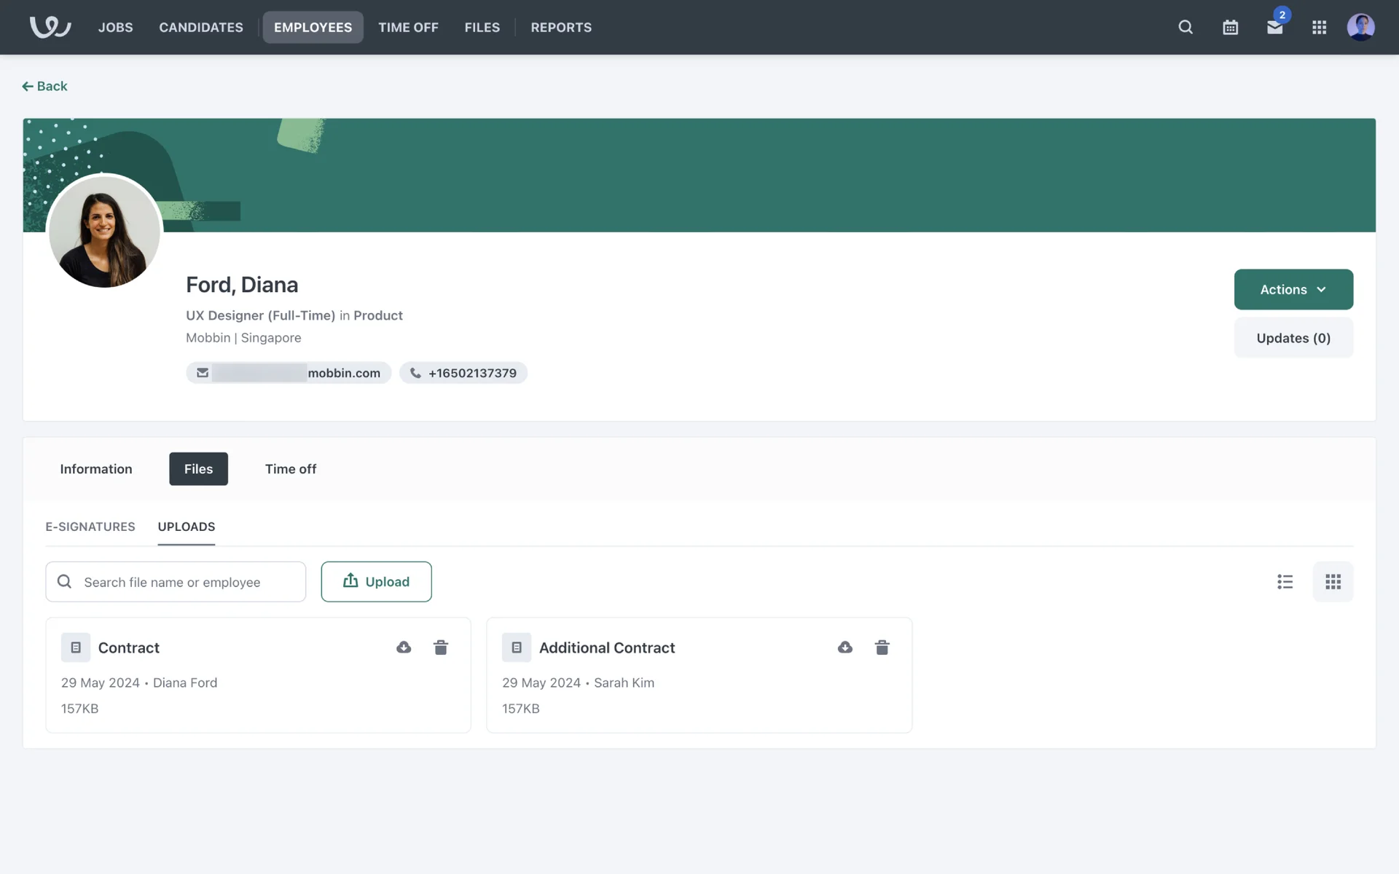This screenshot has width=1399, height=874.
Task: Open the apps grid icon in header
Action: [1319, 27]
